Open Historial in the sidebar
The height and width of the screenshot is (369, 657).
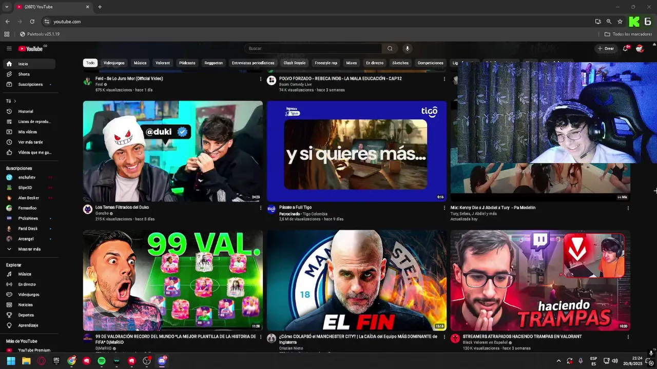pos(29,111)
